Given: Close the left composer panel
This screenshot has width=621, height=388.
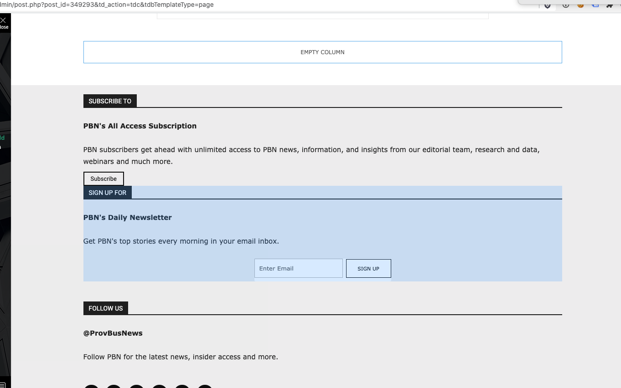Looking at the screenshot, I should [x=4, y=22].
